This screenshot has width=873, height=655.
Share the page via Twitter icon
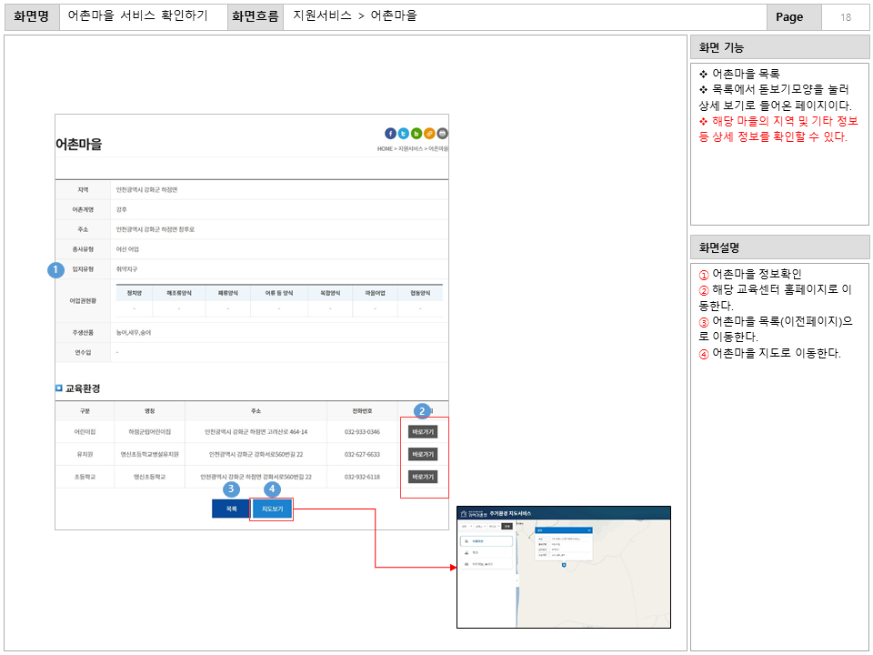[x=404, y=133]
